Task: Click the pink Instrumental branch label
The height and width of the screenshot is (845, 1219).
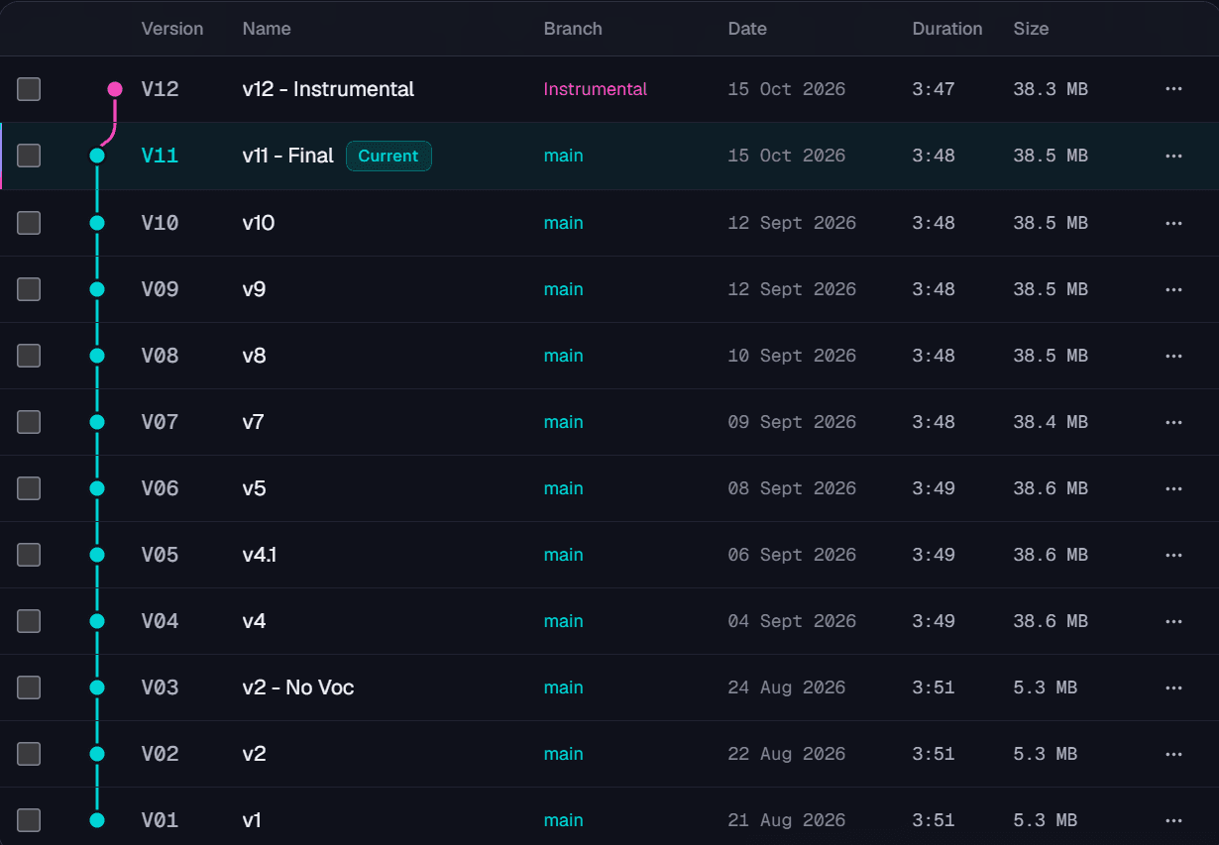Action: 595,89
